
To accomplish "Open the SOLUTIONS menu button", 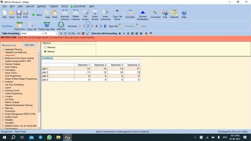I will [78, 6].
